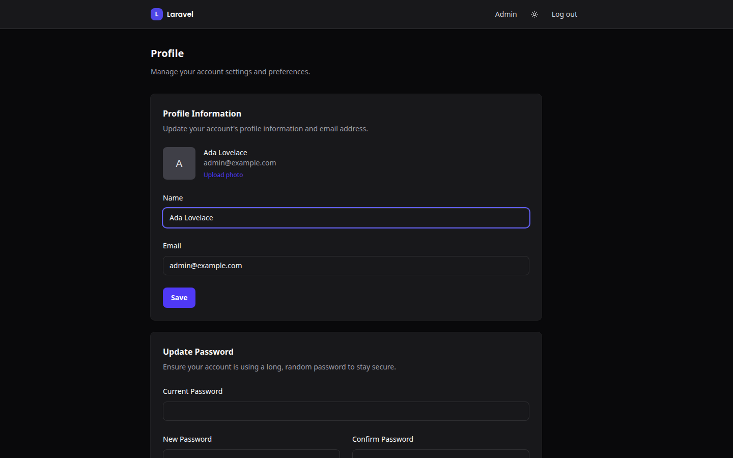Focus the Current Password field

346,411
